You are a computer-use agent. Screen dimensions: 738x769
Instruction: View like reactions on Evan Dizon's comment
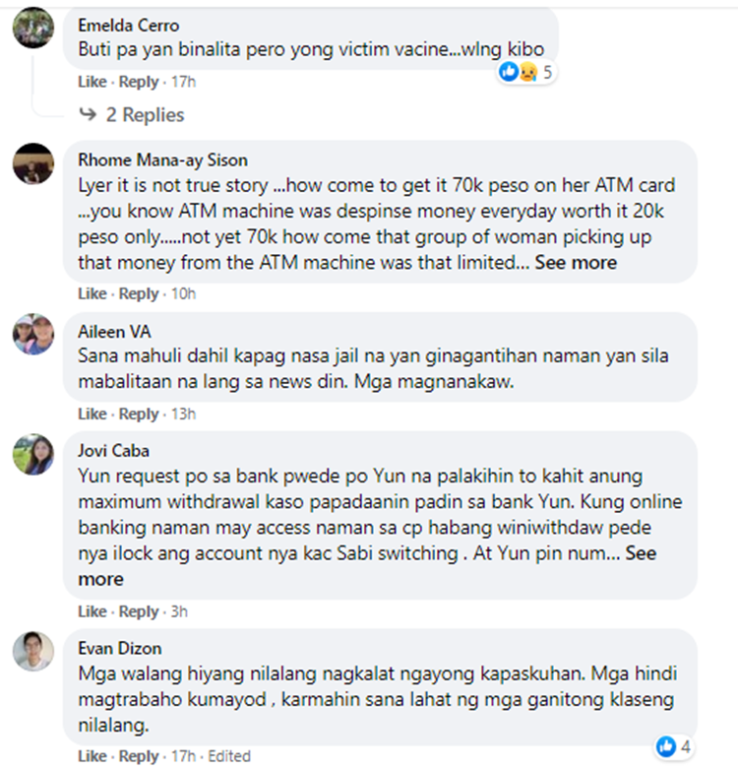pos(674,747)
